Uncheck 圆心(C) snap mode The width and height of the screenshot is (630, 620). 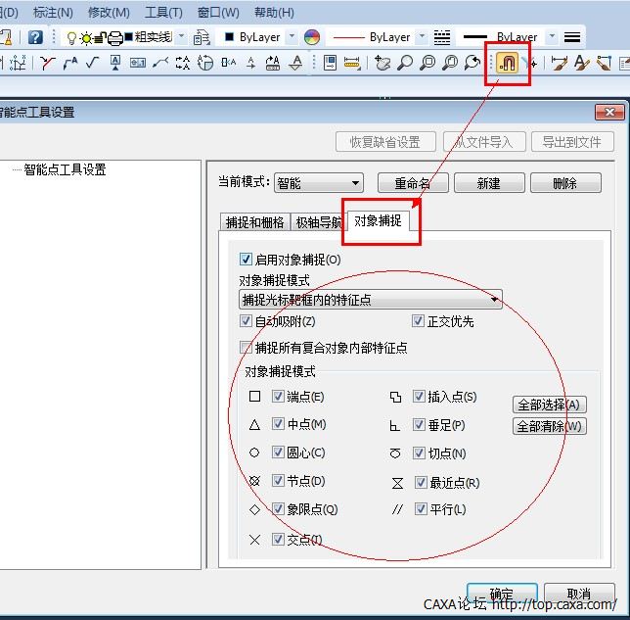pos(278,452)
